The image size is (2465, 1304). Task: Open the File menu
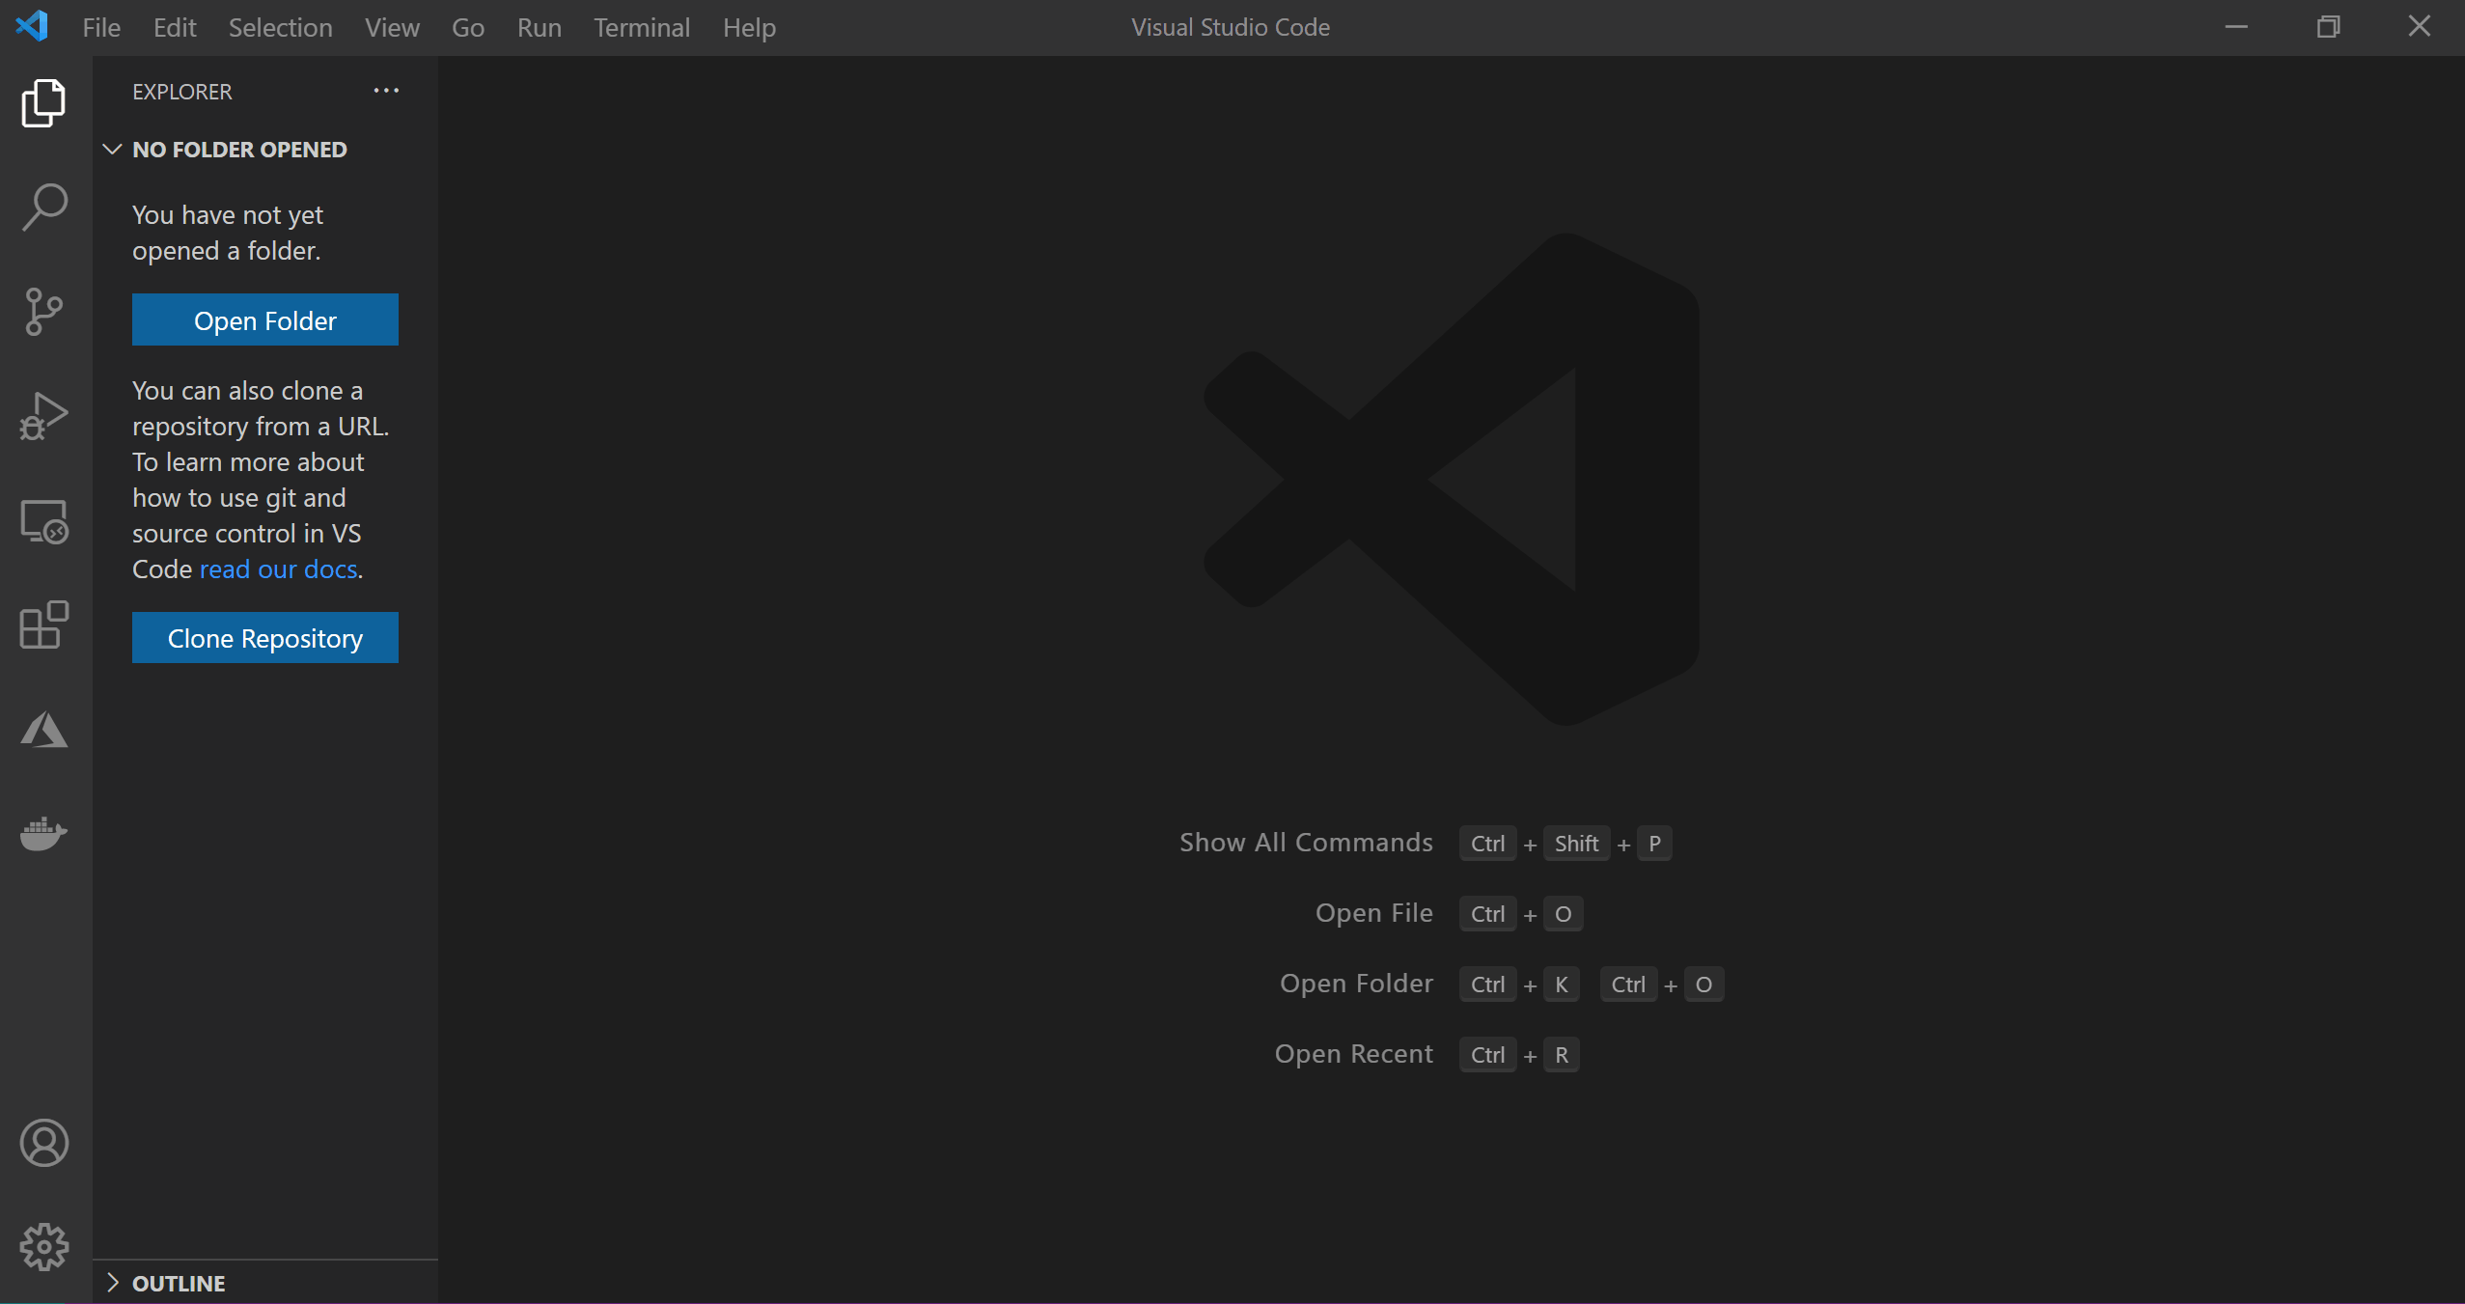(x=100, y=27)
